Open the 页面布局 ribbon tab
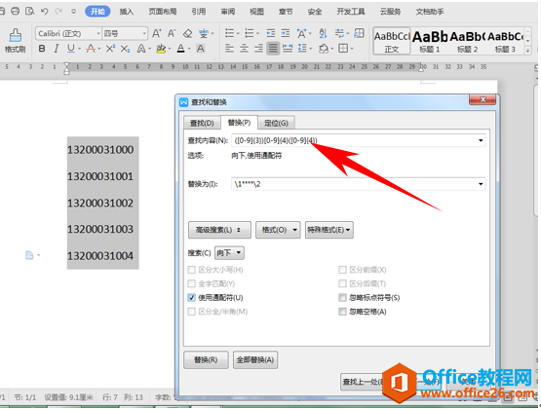 point(163,12)
